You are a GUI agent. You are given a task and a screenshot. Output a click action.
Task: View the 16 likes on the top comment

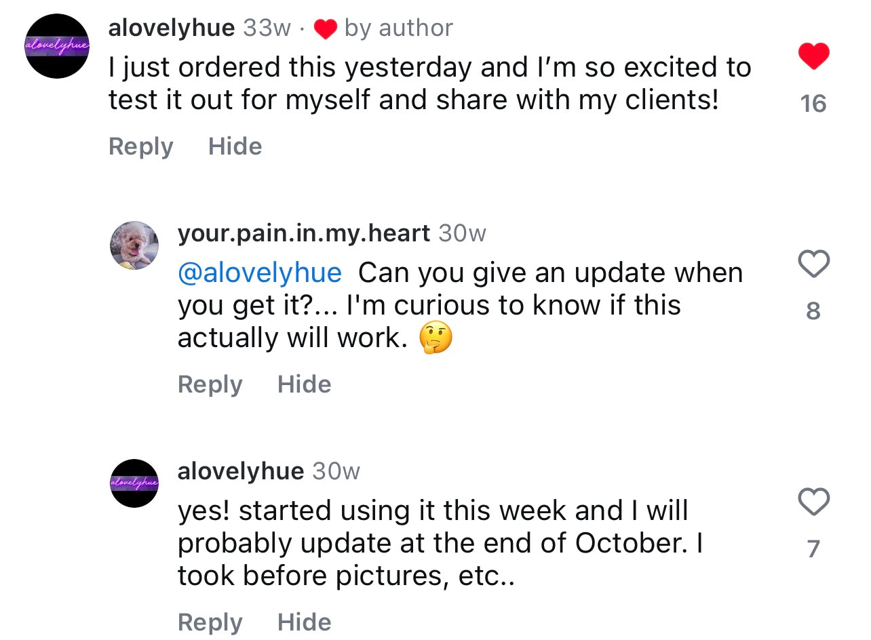pos(813,104)
